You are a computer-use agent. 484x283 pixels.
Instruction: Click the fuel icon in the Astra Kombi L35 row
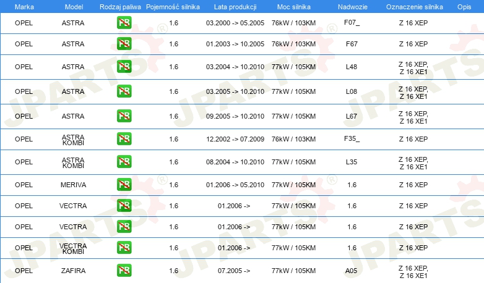tap(124, 161)
